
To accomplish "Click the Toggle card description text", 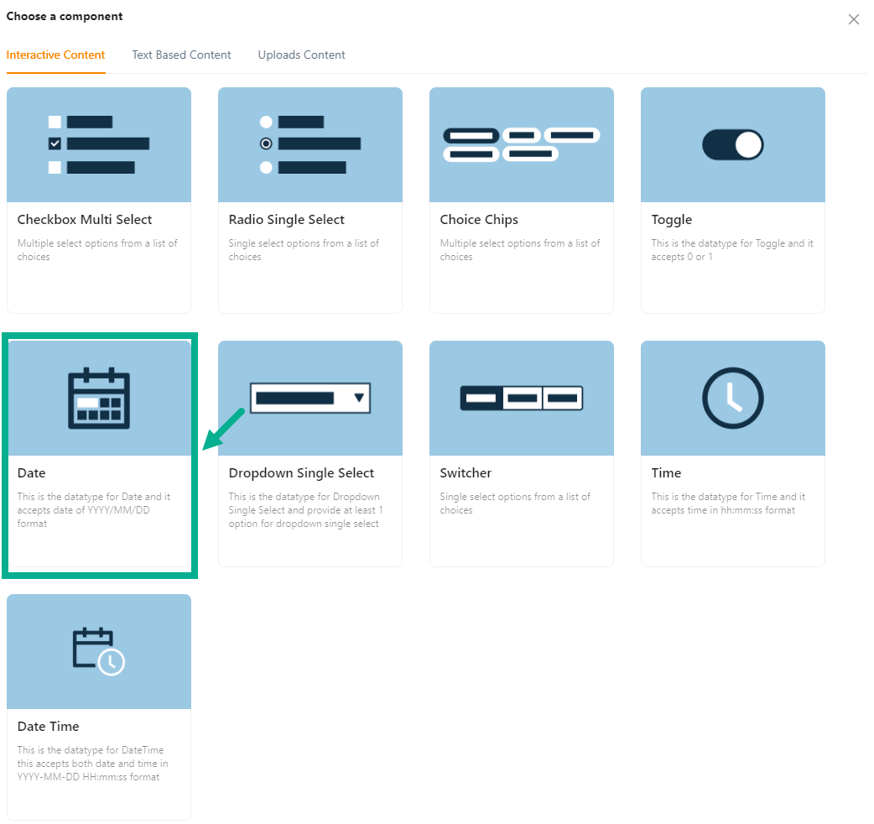I will point(731,250).
